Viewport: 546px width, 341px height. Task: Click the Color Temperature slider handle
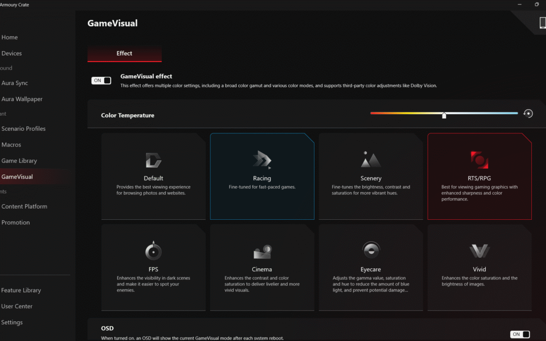pyautogui.click(x=444, y=115)
